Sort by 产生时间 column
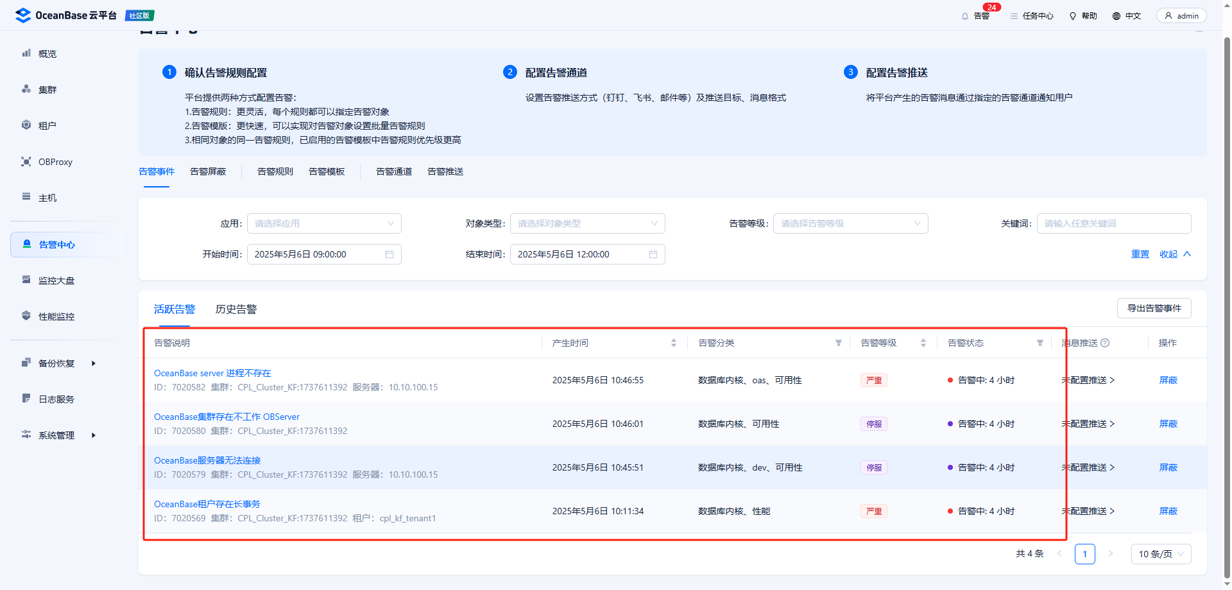Image resolution: width=1232 pixels, height=590 pixels. pyautogui.click(x=674, y=343)
